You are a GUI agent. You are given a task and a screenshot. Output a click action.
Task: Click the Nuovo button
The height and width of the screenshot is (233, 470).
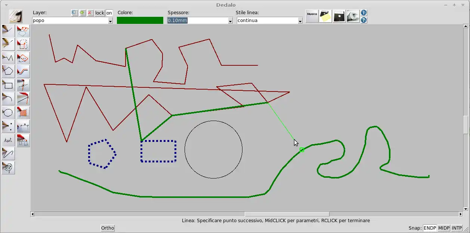point(312,16)
